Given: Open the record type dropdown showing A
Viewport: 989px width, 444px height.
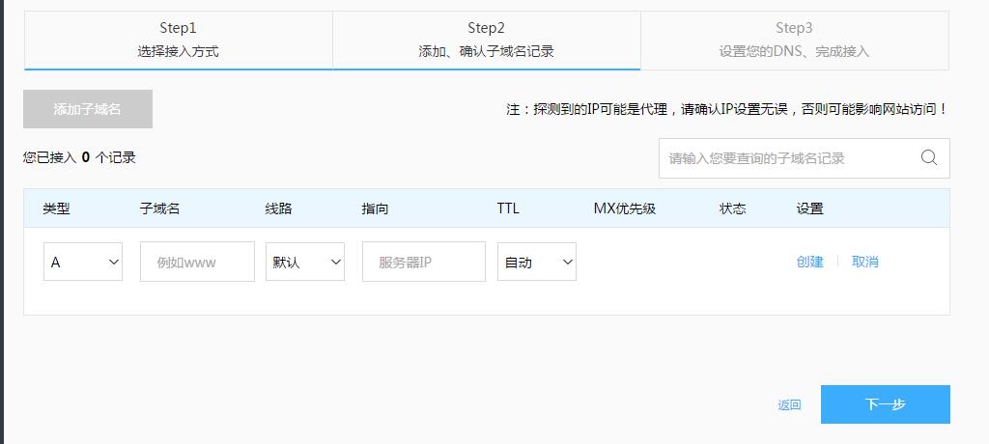Looking at the screenshot, I should 83,262.
